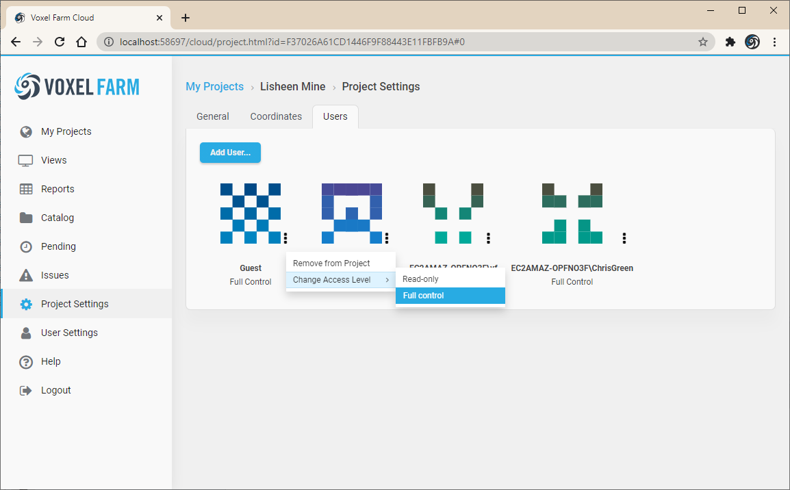Screen dimensions: 790x490
Task: View site information icon in address bar
Action: click(108, 42)
